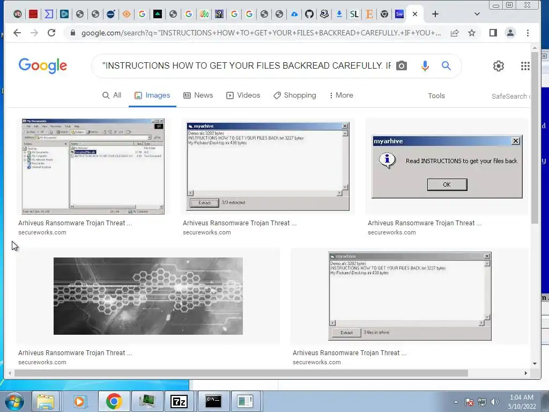This screenshot has width=549, height=412.
Task: Click the Google logo
Action: pos(43,65)
